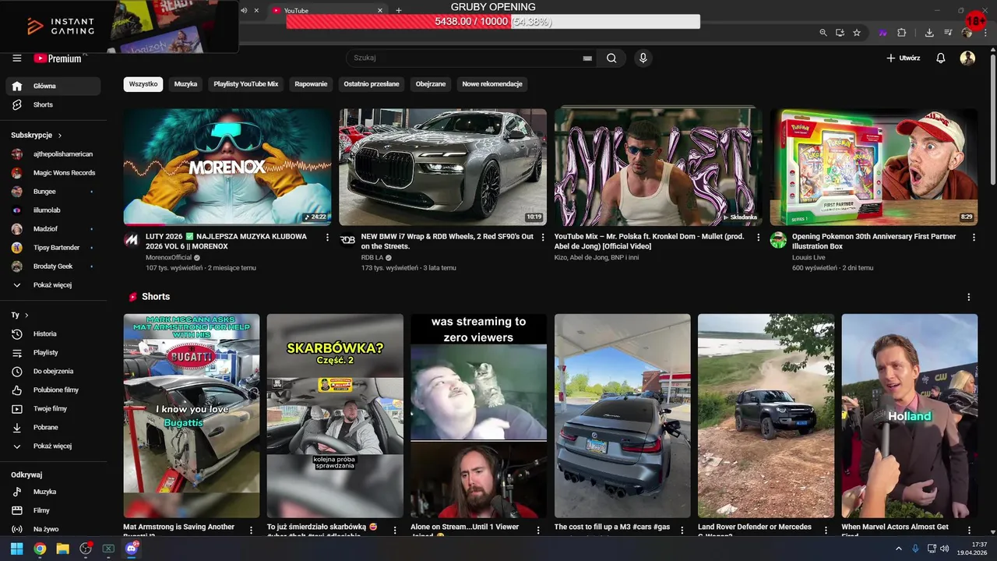Open browser downloads arrow icon
997x561 pixels.
pyautogui.click(x=929, y=33)
